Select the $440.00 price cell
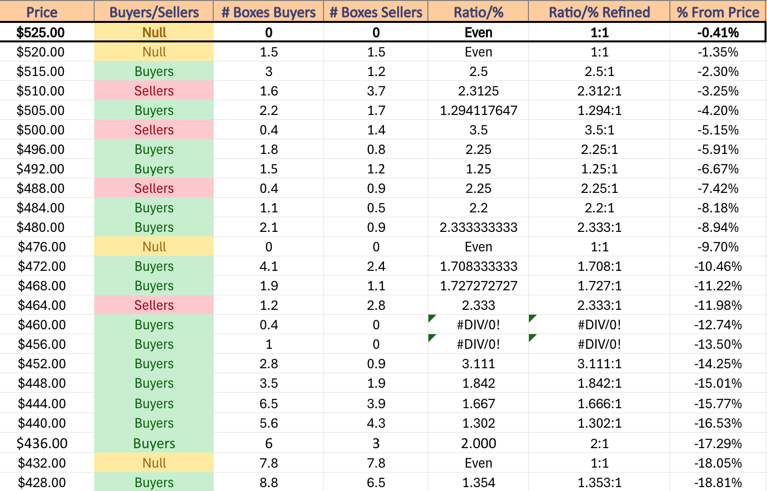Image resolution: width=767 pixels, height=491 pixels. pyautogui.click(x=47, y=423)
